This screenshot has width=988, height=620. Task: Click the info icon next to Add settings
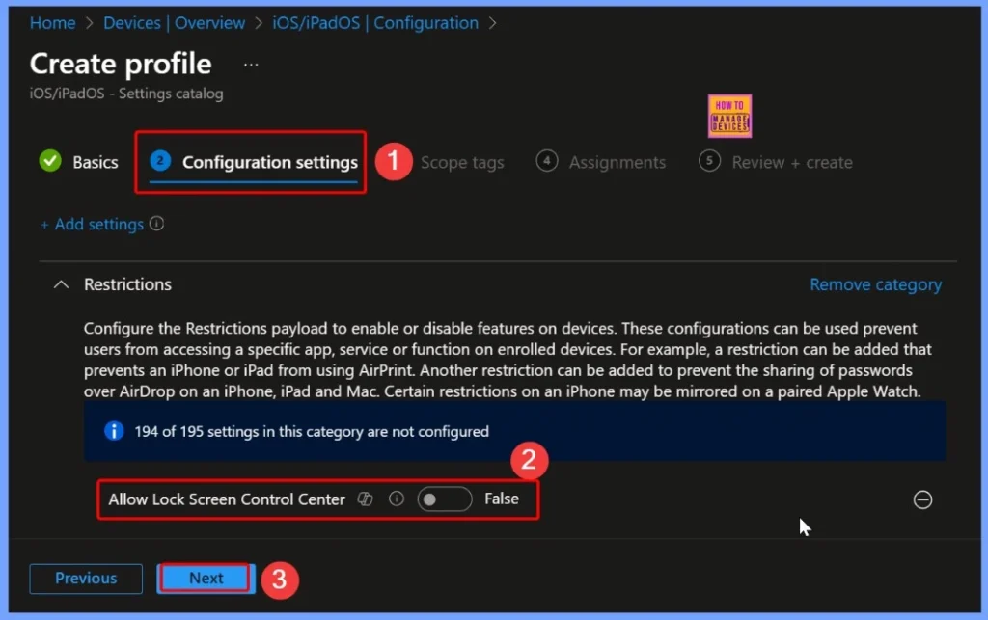157,223
